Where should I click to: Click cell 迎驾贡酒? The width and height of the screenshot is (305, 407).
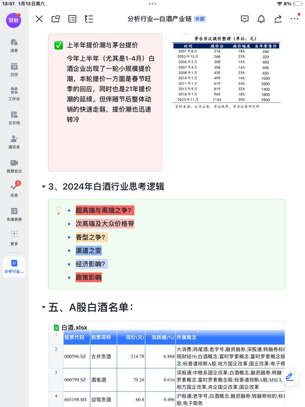click(x=104, y=399)
